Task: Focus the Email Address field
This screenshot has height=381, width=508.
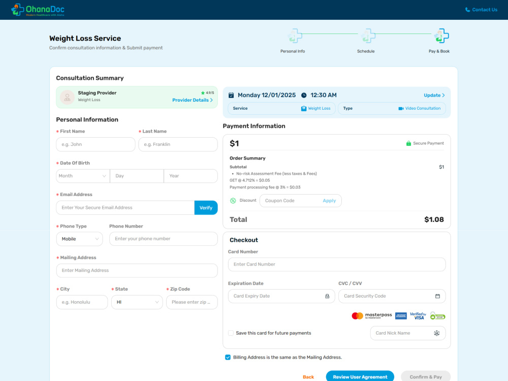Action: click(x=125, y=208)
